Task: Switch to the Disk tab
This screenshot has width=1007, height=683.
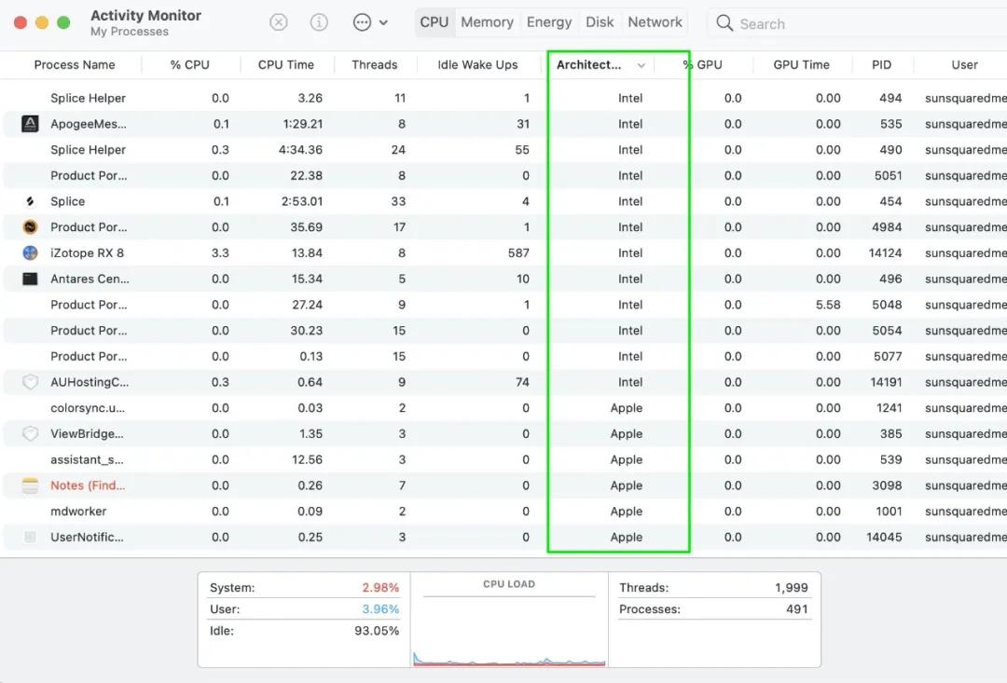Action: [x=600, y=21]
